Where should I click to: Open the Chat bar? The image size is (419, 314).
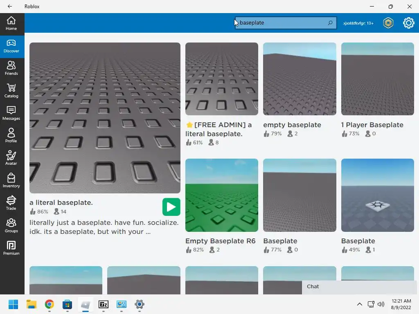(359, 287)
